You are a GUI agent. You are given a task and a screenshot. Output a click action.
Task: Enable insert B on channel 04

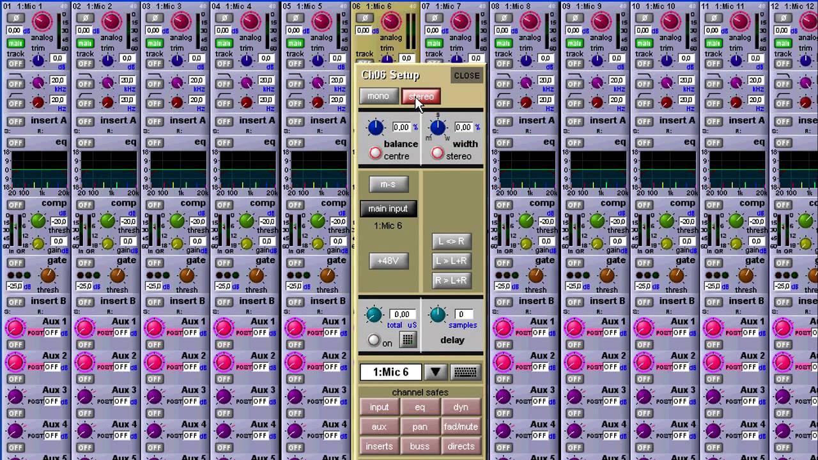(224, 302)
